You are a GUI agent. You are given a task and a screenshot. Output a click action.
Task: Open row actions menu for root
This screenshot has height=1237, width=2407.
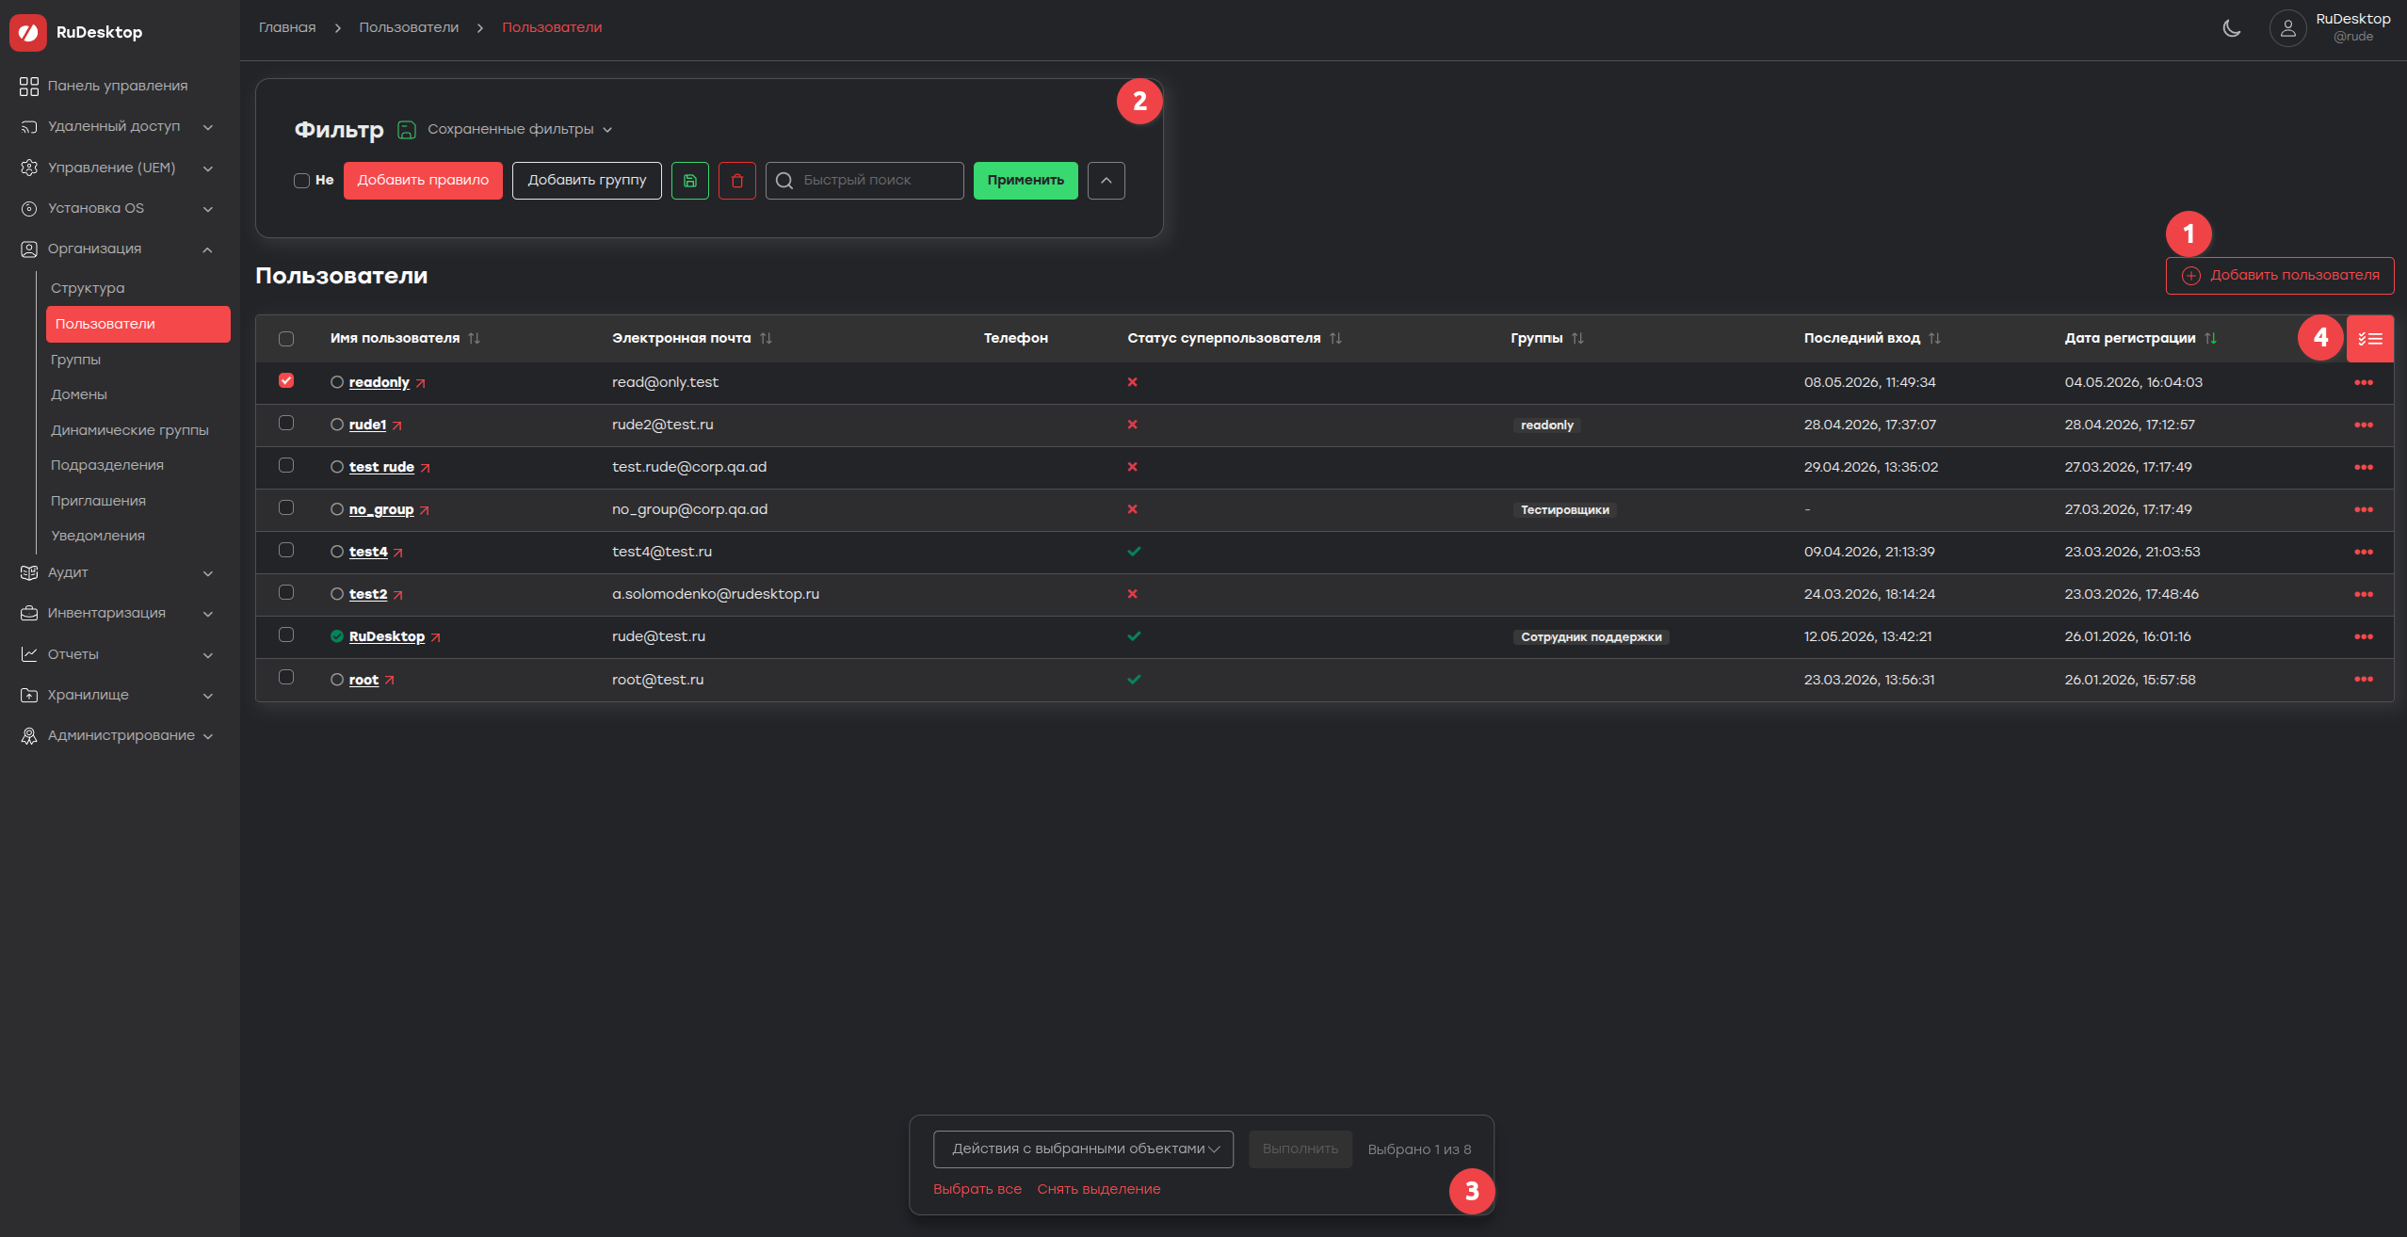point(2364,680)
